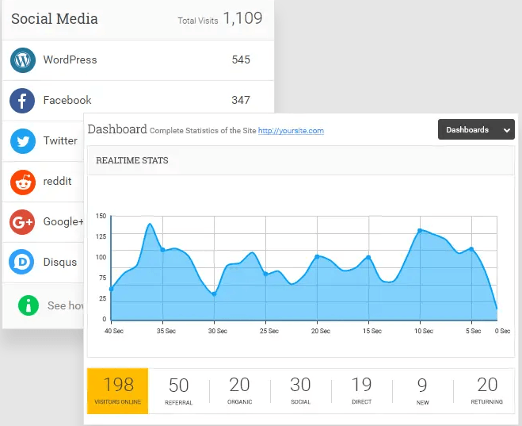Click the Twitter bird icon
522x426 pixels.
pos(23,141)
